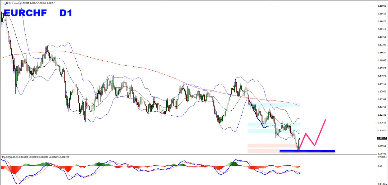388x185 pixels.
Task: Click the 1.12750 label on price axis
Action: [x=382, y=107]
